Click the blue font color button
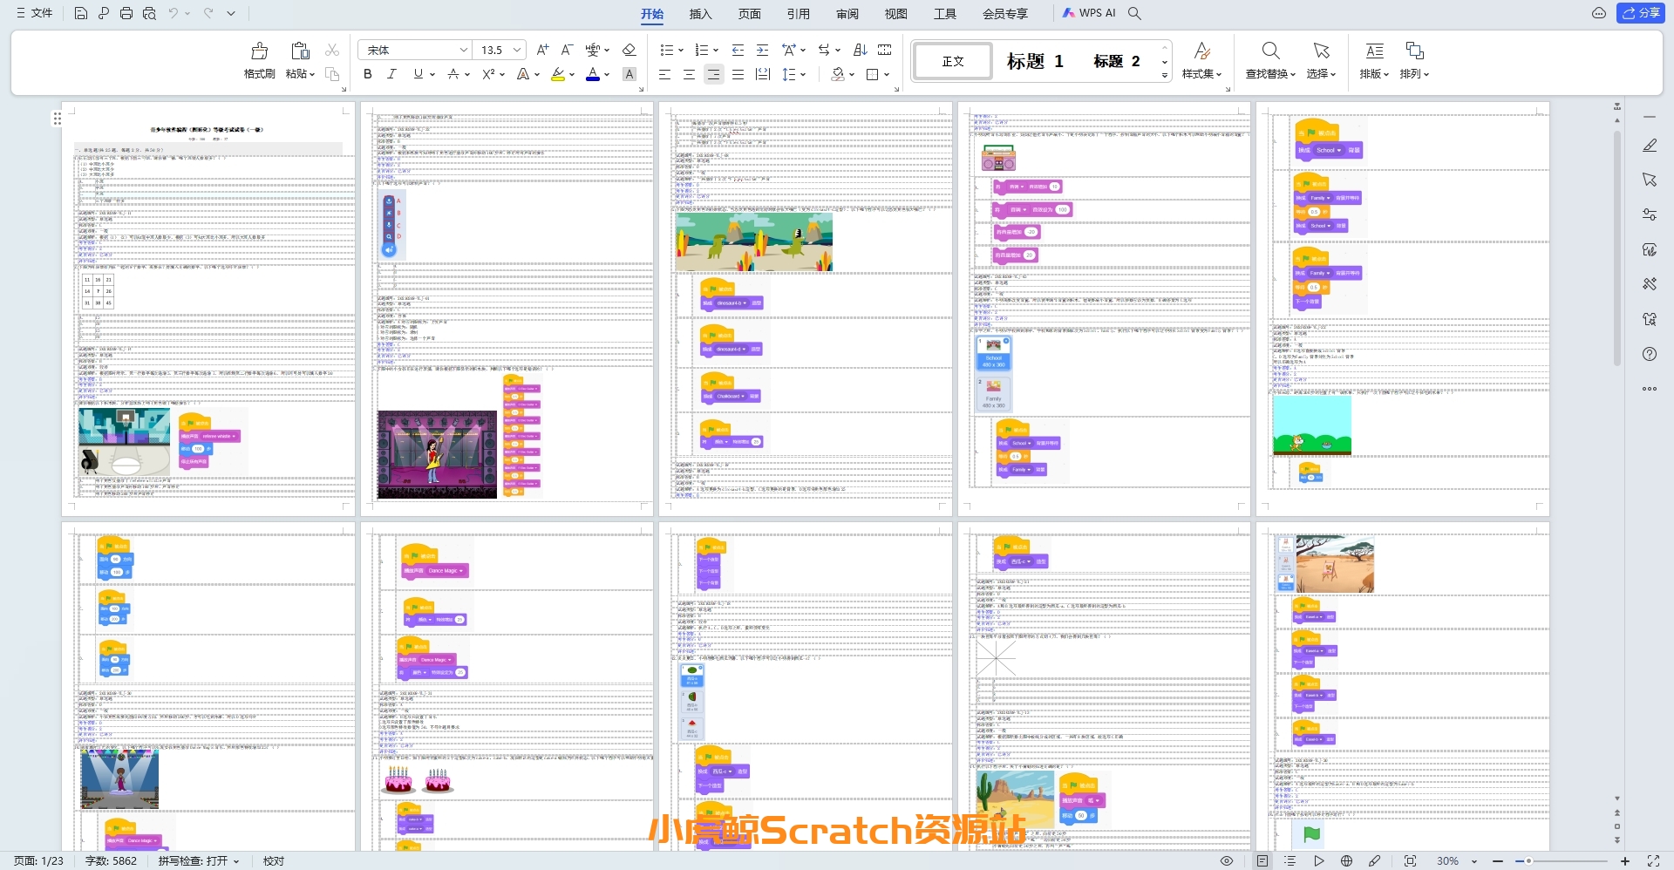Viewport: 1674px width, 870px height. click(x=593, y=74)
